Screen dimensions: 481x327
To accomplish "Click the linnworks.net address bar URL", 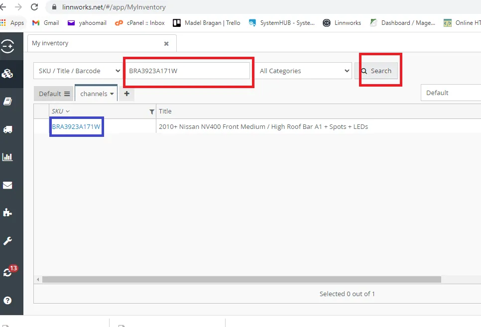I will (x=114, y=7).
